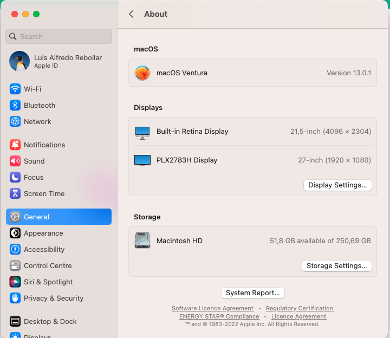Image resolution: width=390 pixels, height=338 pixels.
Task: Click 51,8 GB available storage text
Action: coord(320,240)
